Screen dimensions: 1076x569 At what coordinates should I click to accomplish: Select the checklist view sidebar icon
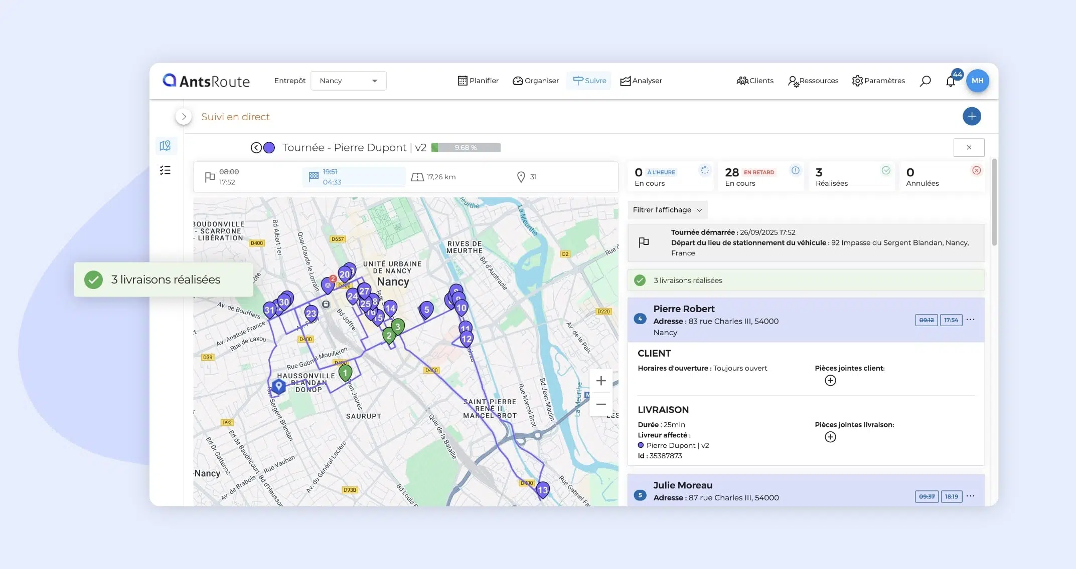click(165, 170)
